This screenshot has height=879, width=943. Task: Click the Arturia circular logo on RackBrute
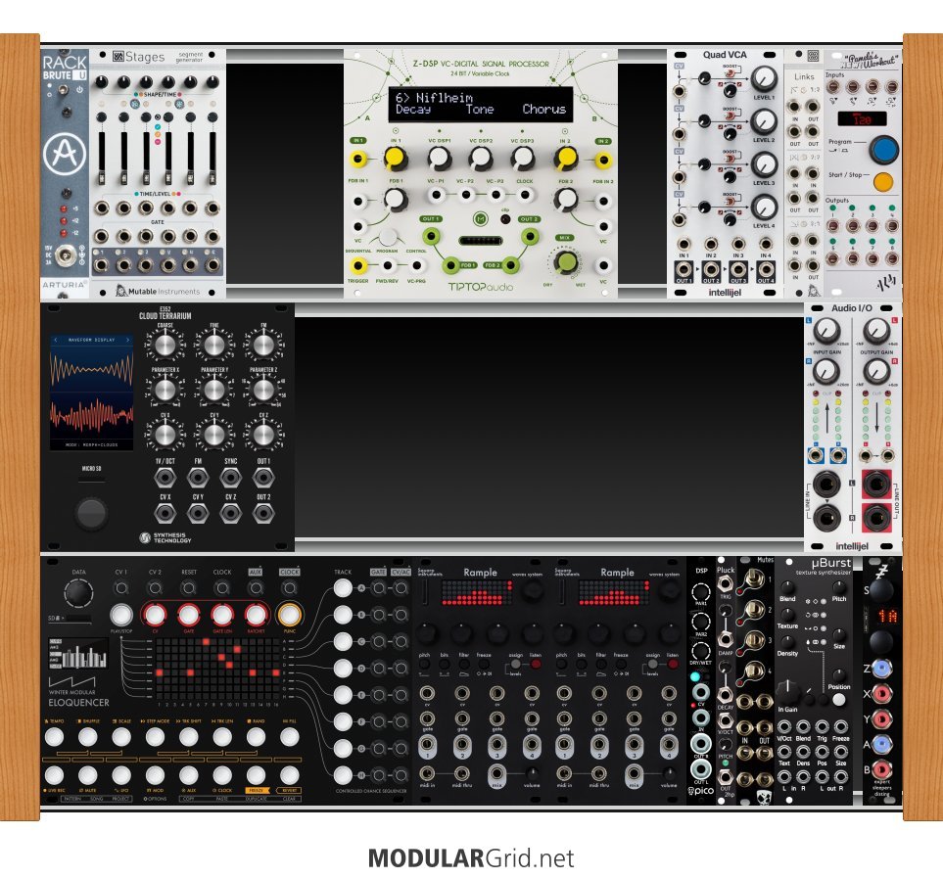coord(65,154)
